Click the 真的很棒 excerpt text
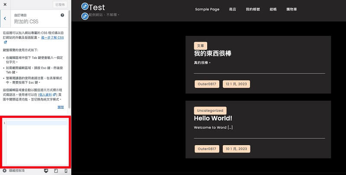346x175 pixels. [202, 63]
